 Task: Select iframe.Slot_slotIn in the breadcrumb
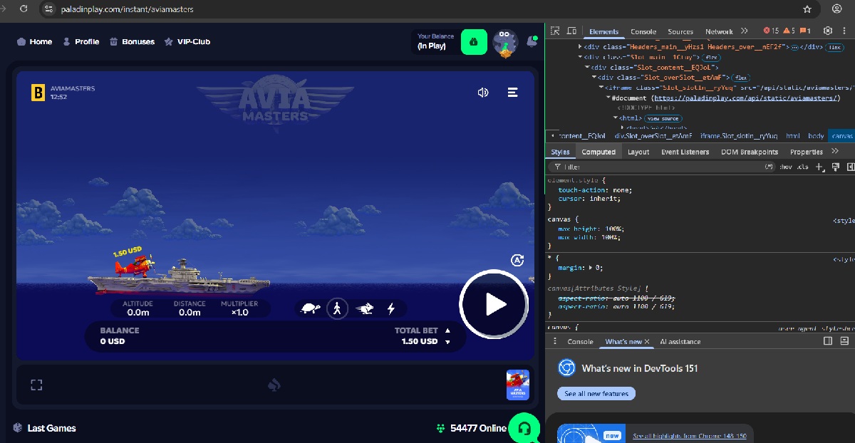739,135
